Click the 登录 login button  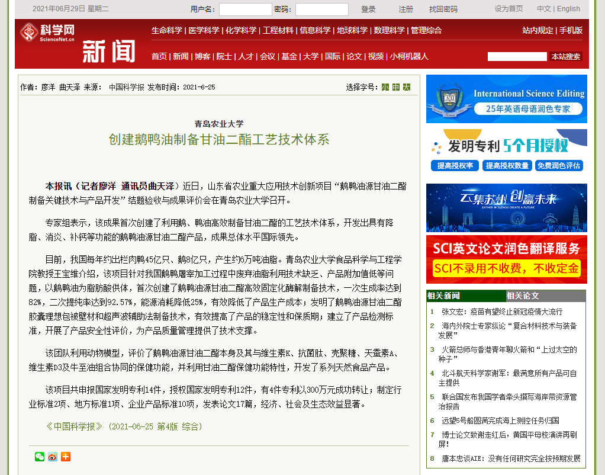tap(368, 9)
